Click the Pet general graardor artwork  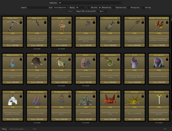tap(85, 100)
